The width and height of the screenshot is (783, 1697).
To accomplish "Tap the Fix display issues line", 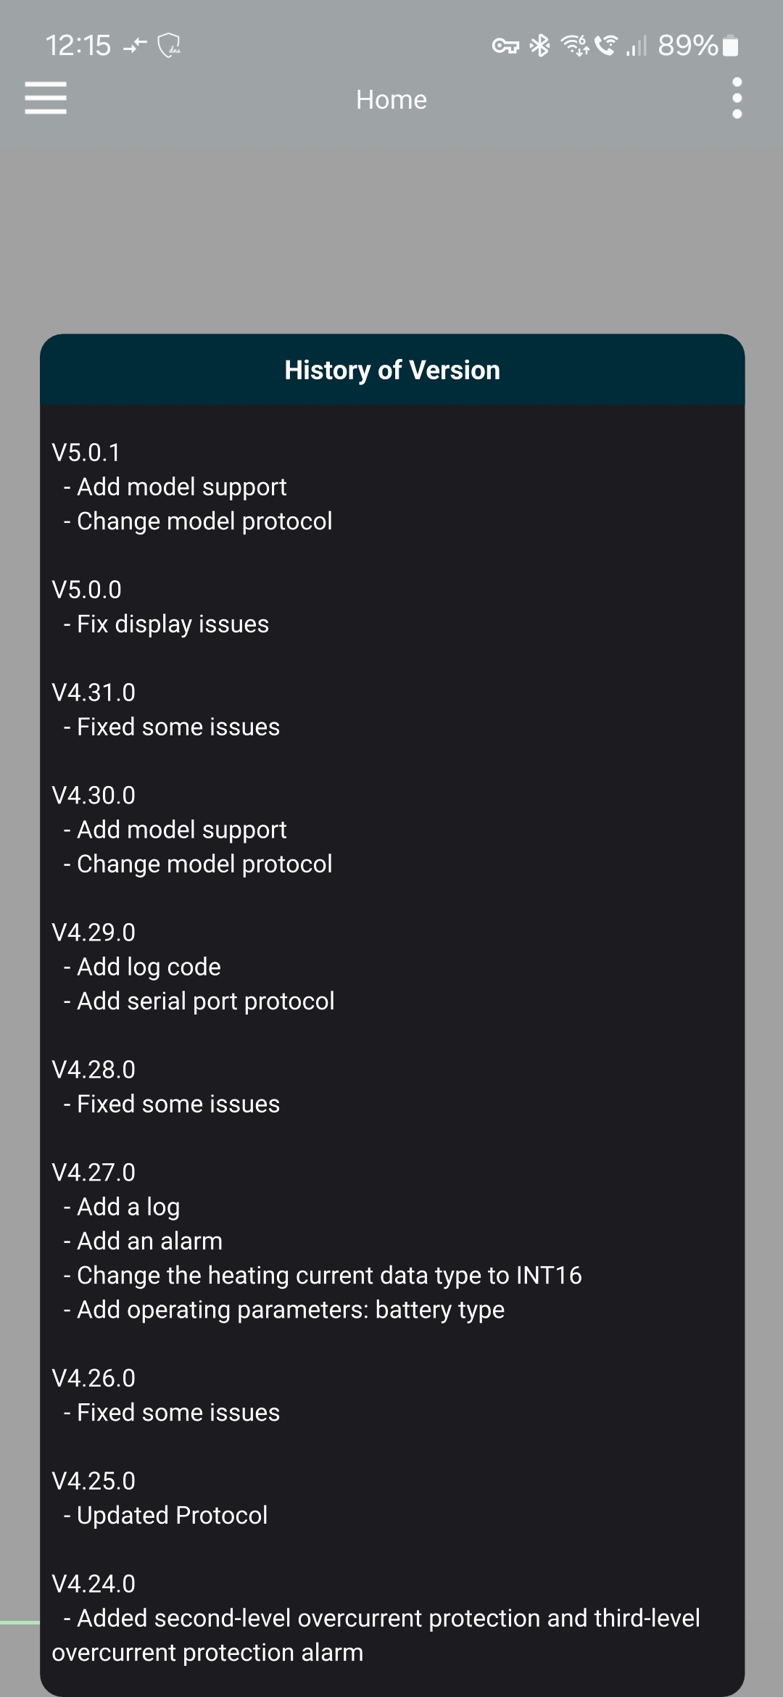I will tap(173, 624).
